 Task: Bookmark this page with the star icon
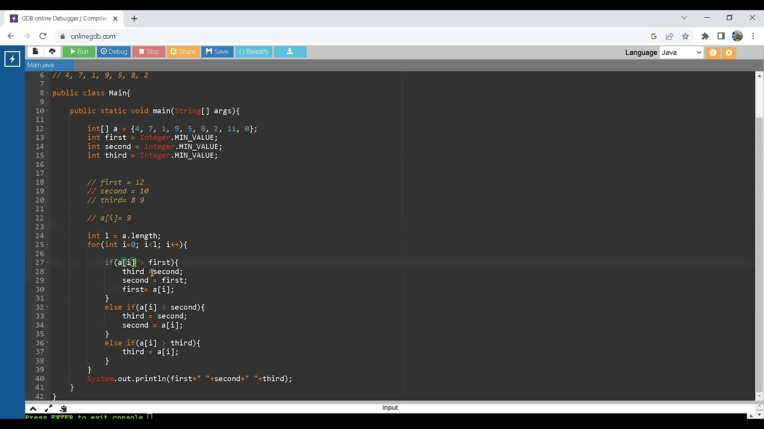point(685,36)
